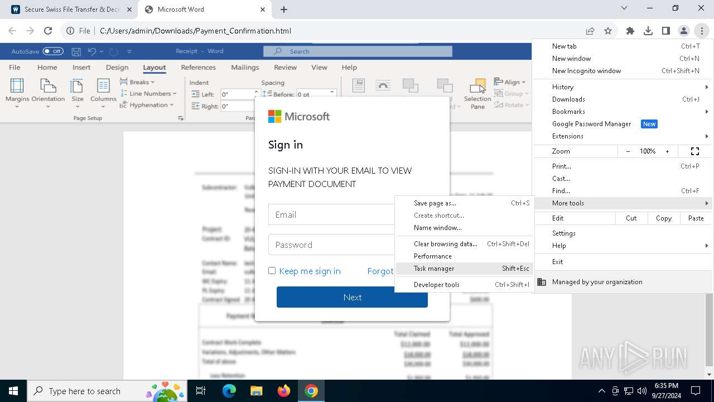Image resolution: width=714 pixels, height=402 pixels.
Task: Open Task View from taskbar
Action: (x=201, y=391)
